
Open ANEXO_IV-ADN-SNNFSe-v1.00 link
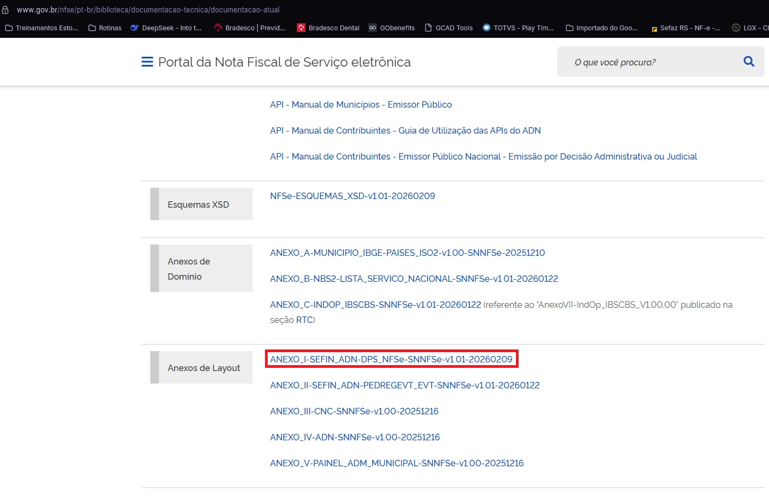355,438
